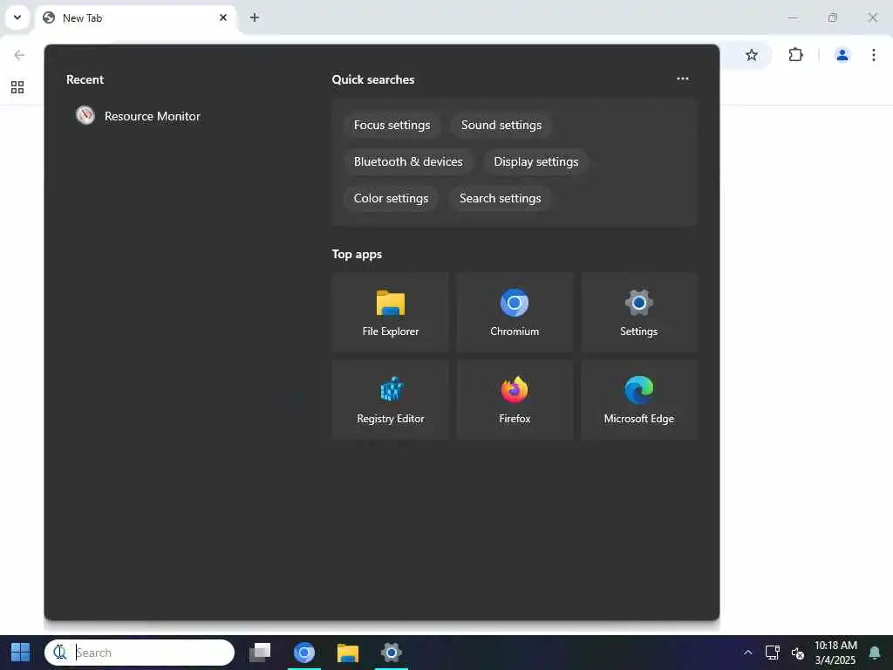
Task: Click the muted volume tray icon
Action: point(797,653)
